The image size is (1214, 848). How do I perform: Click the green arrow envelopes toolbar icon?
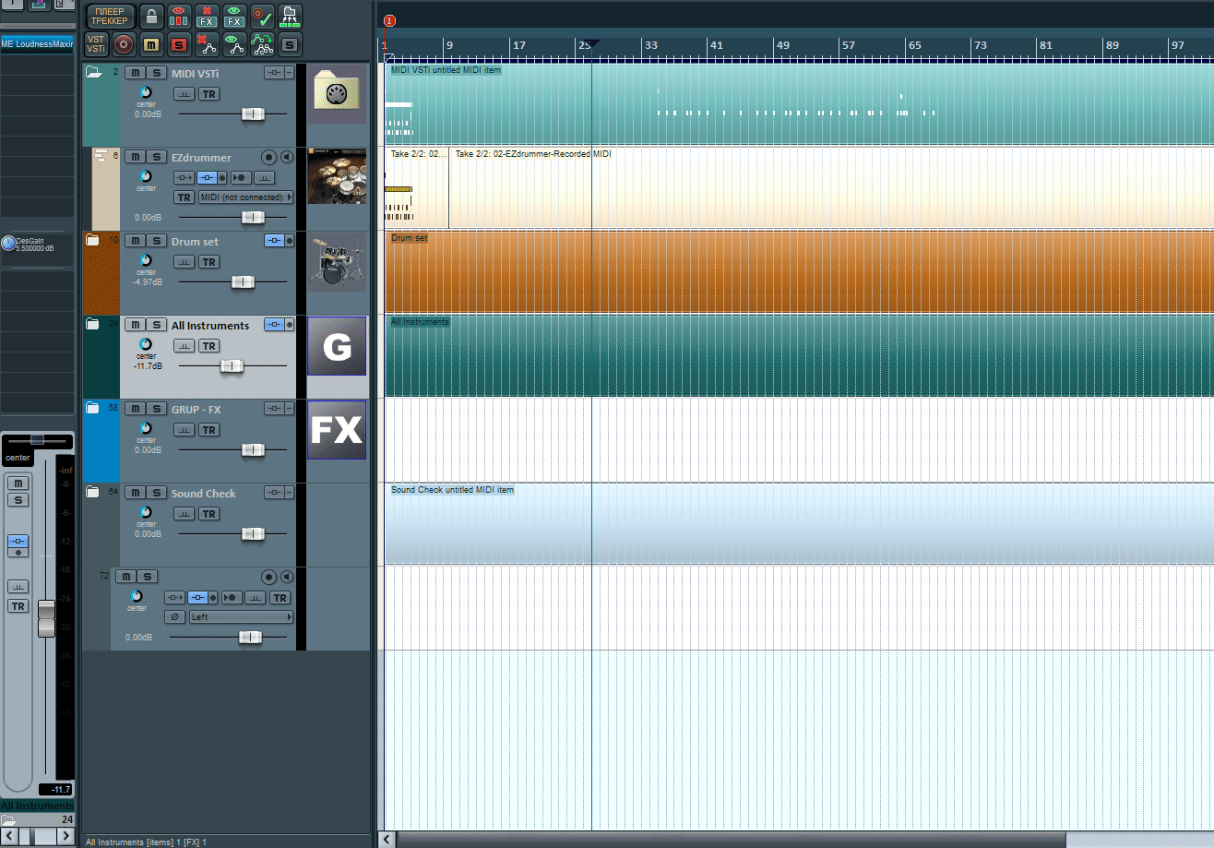click(x=263, y=43)
